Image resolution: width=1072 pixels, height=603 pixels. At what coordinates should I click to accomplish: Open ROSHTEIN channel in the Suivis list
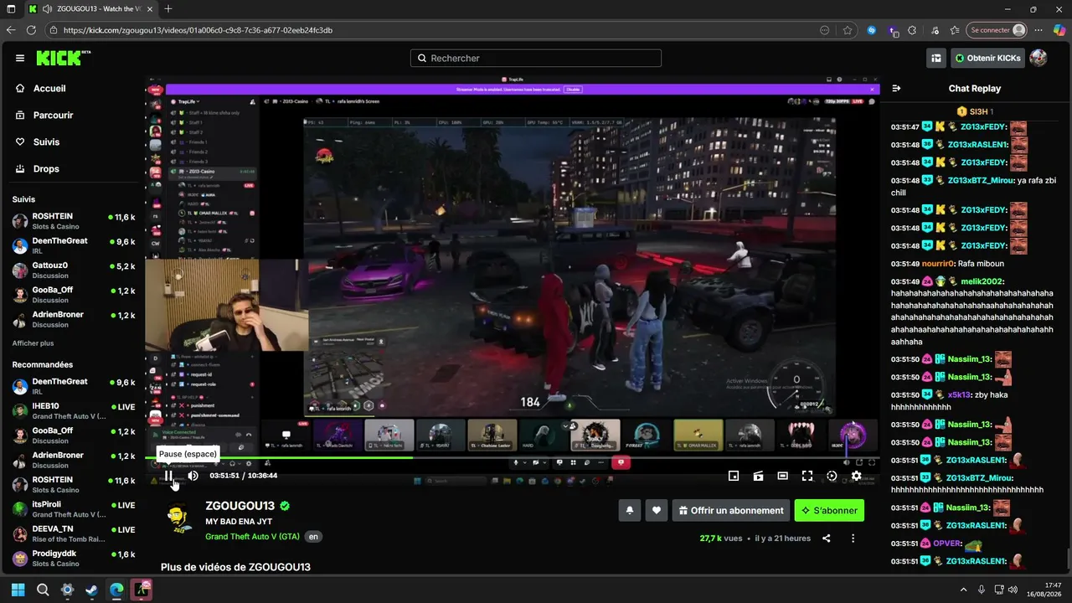tap(74, 221)
